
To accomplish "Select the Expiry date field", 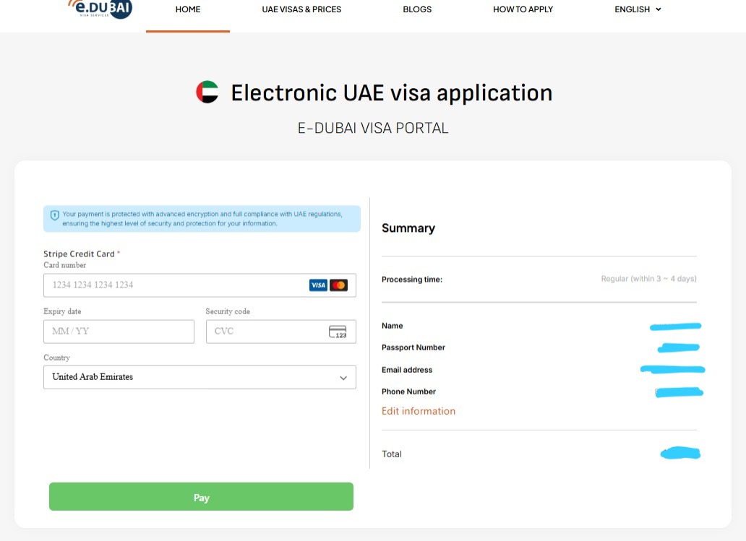I will (118, 332).
